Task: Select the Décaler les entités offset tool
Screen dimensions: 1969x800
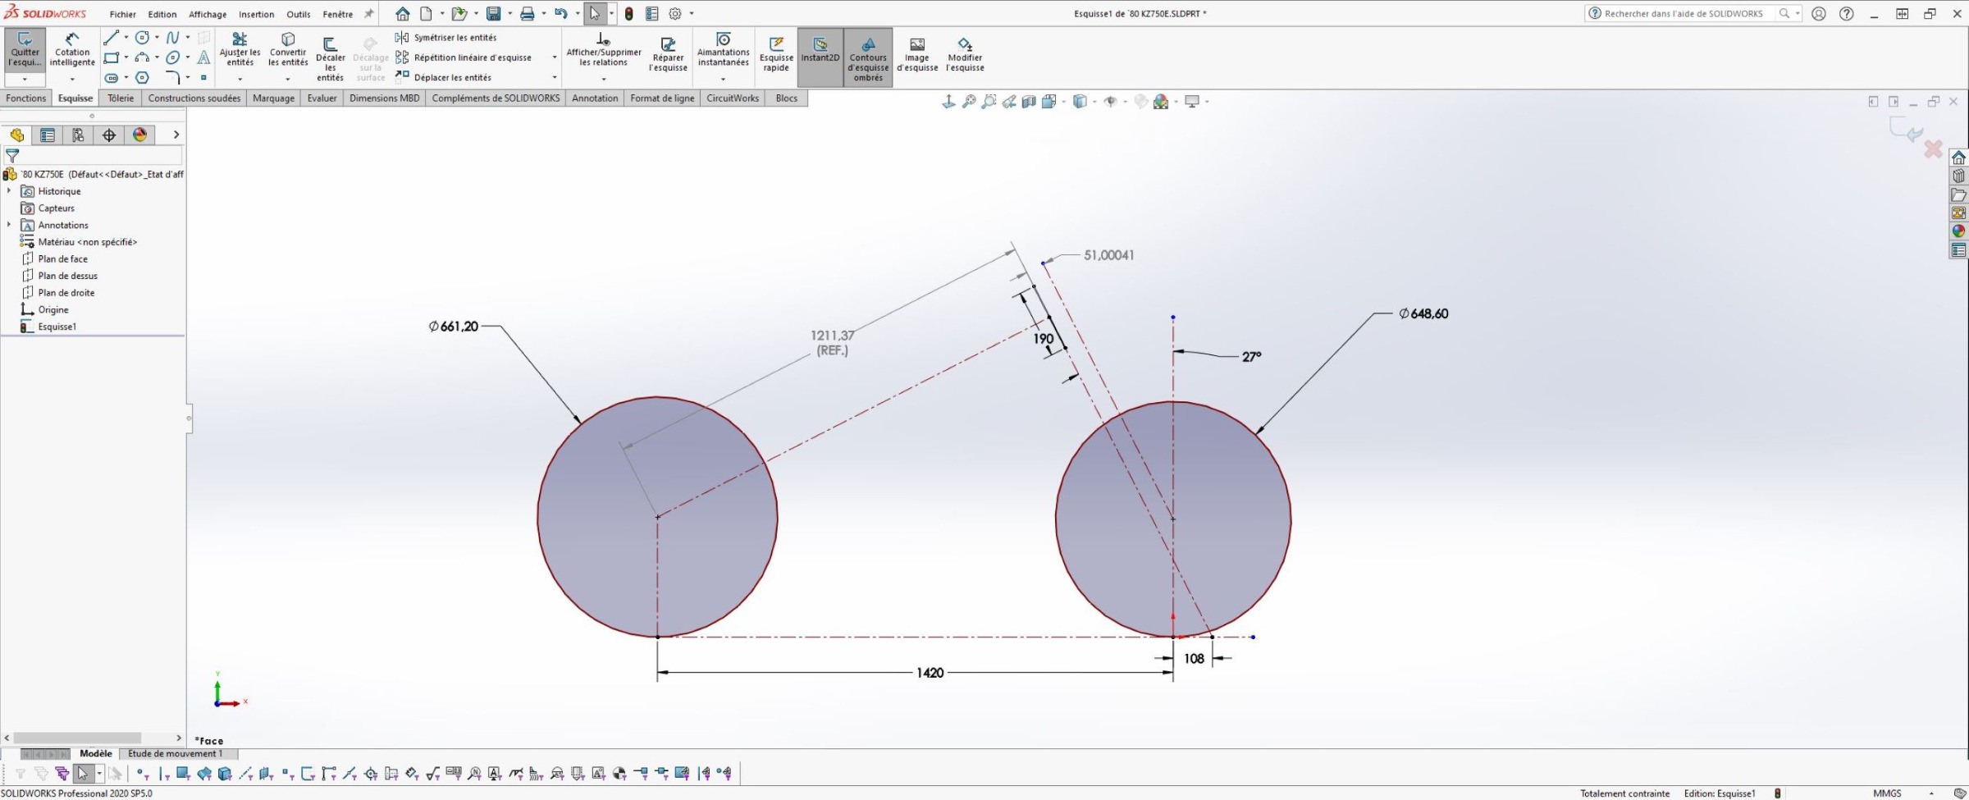Action: [330, 57]
